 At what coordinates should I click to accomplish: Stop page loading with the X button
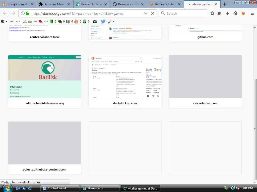pos(153,13)
